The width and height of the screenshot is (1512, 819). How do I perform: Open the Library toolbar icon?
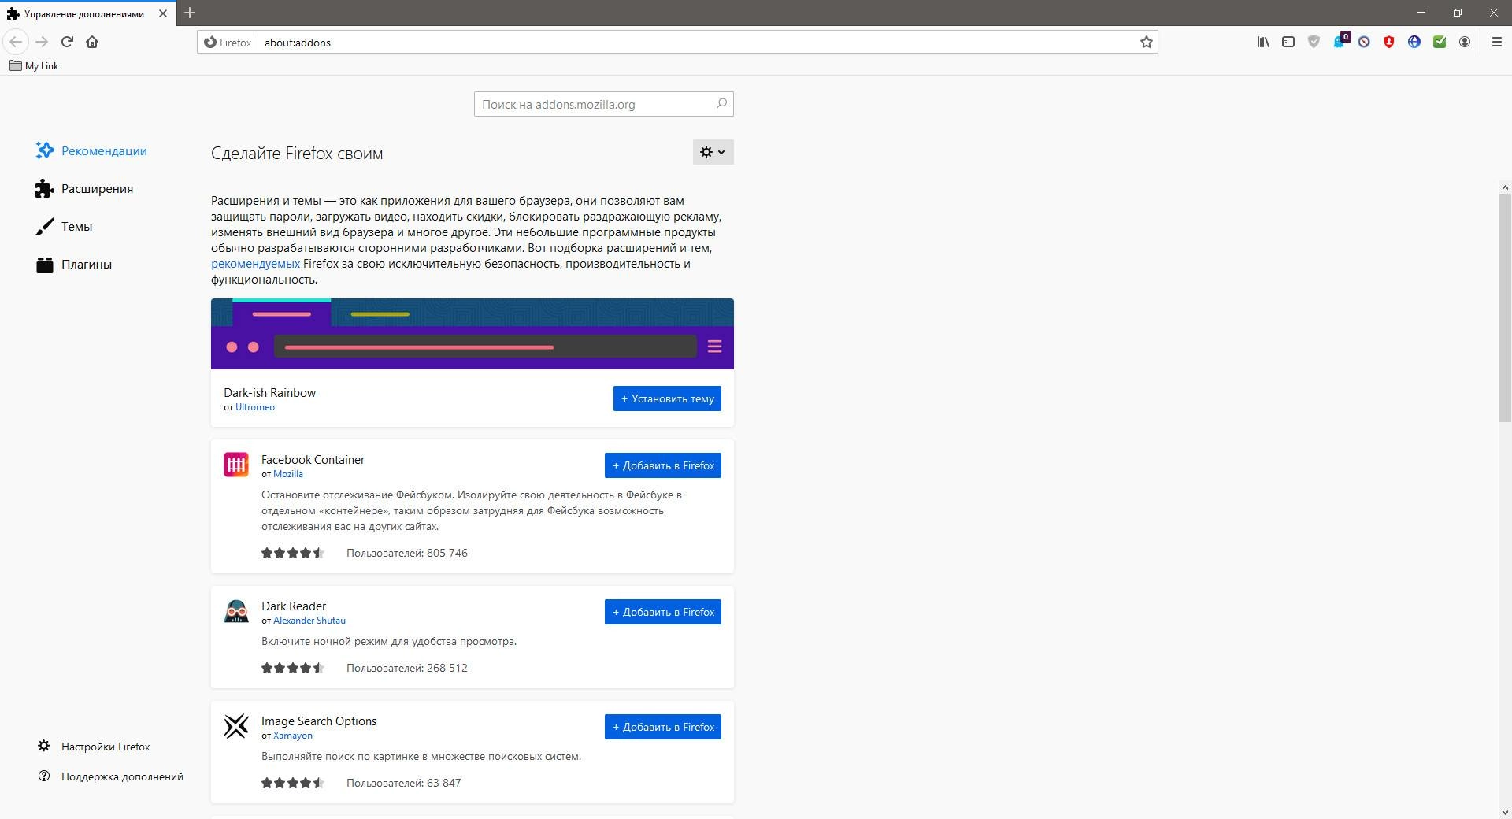tap(1263, 42)
